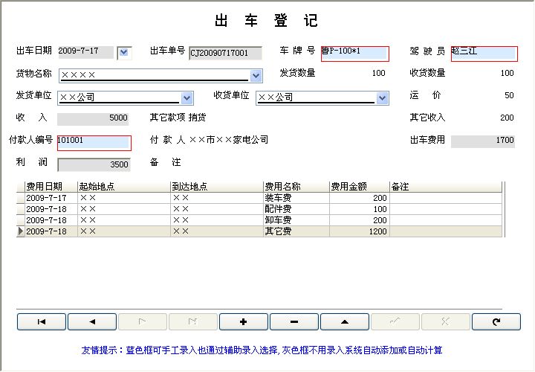Click the disabled last record arrow

point(193,321)
